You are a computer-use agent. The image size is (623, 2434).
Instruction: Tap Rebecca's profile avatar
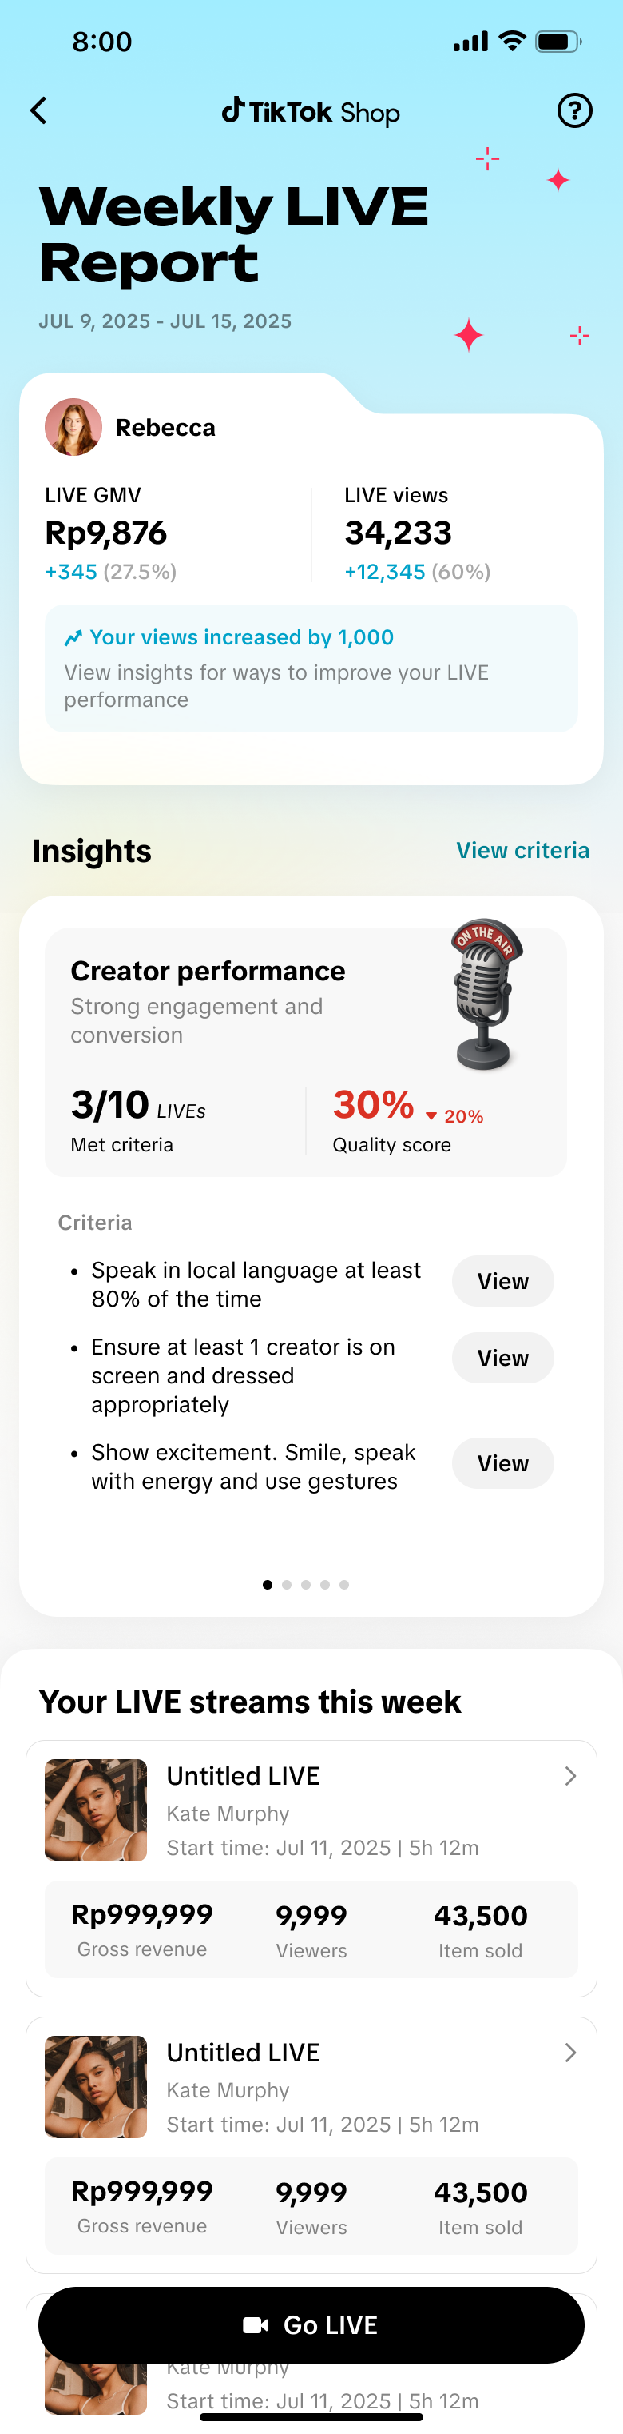click(x=73, y=427)
